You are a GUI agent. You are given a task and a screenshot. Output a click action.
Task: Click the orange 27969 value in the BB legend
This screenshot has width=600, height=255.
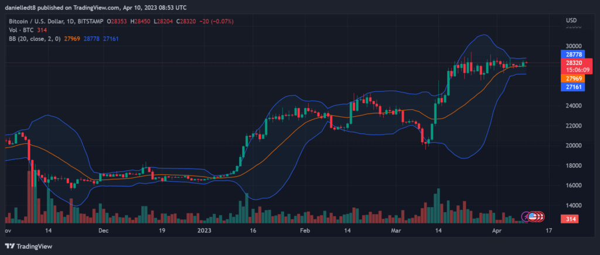click(x=71, y=39)
